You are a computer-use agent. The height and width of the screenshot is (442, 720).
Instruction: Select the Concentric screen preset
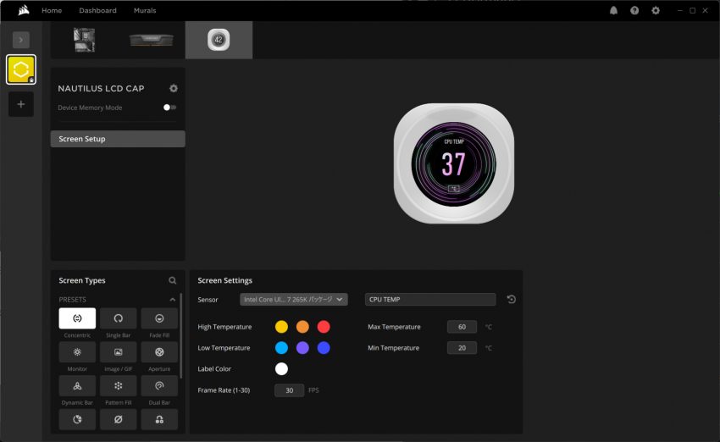[77, 318]
